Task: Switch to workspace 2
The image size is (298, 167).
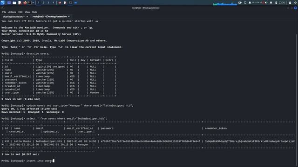Action: [x=43, y=3]
